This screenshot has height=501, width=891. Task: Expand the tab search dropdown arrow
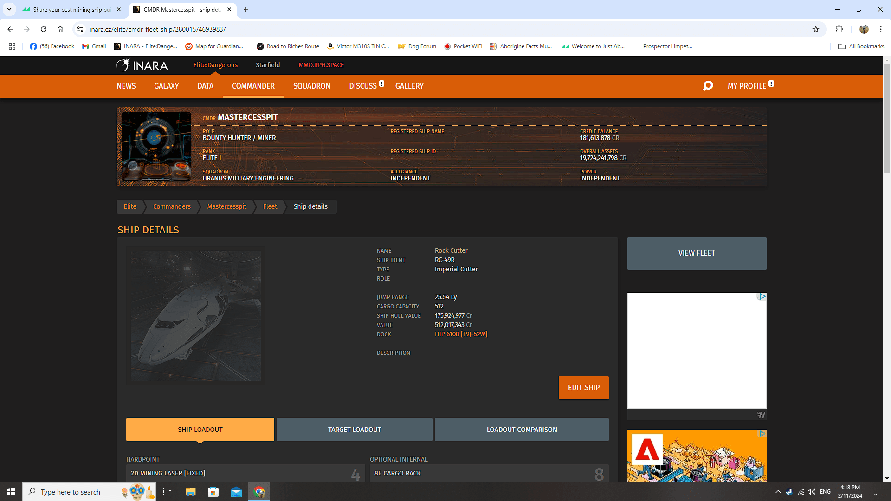click(x=9, y=9)
